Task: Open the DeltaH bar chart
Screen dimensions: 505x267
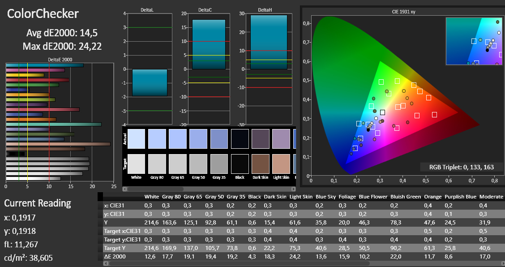Action: coord(269,69)
